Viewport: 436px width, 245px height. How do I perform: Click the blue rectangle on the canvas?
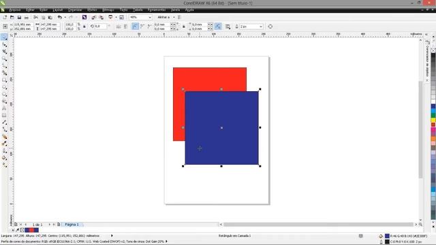[x=221, y=128]
